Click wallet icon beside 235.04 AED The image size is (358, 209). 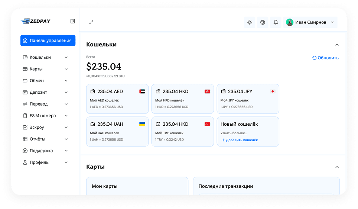coord(93,91)
